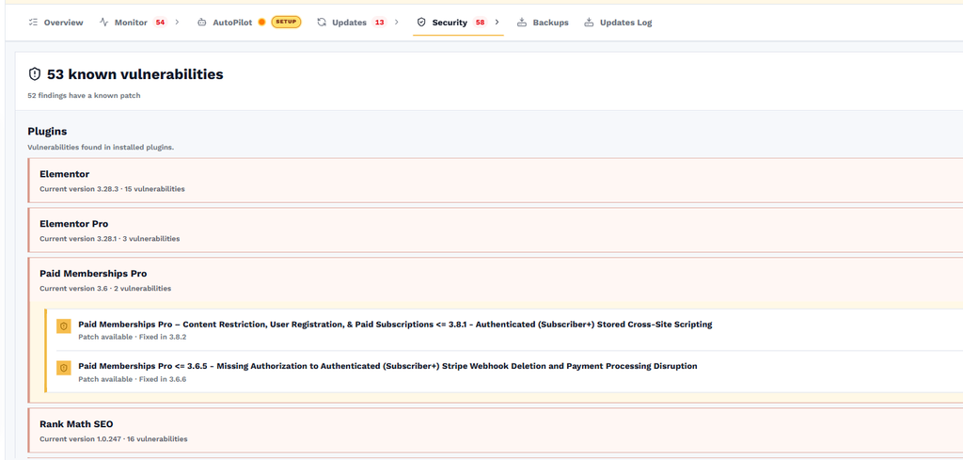Click the Monitor count badge 54
The height and width of the screenshot is (460, 963).
pyautogui.click(x=160, y=23)
